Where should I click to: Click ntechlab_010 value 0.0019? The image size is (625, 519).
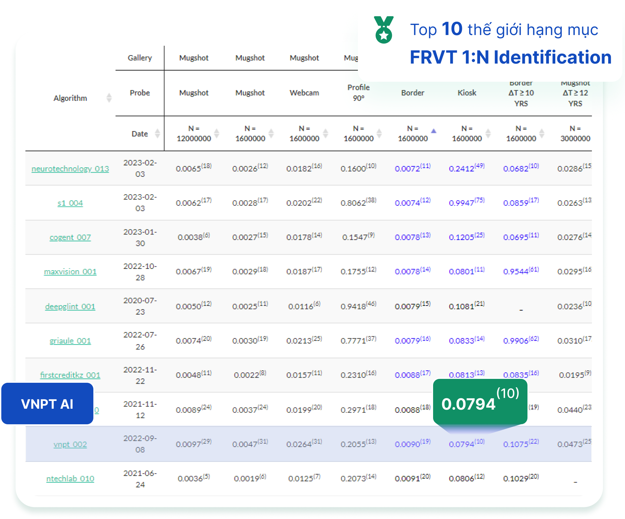click(x=250, y=478)
